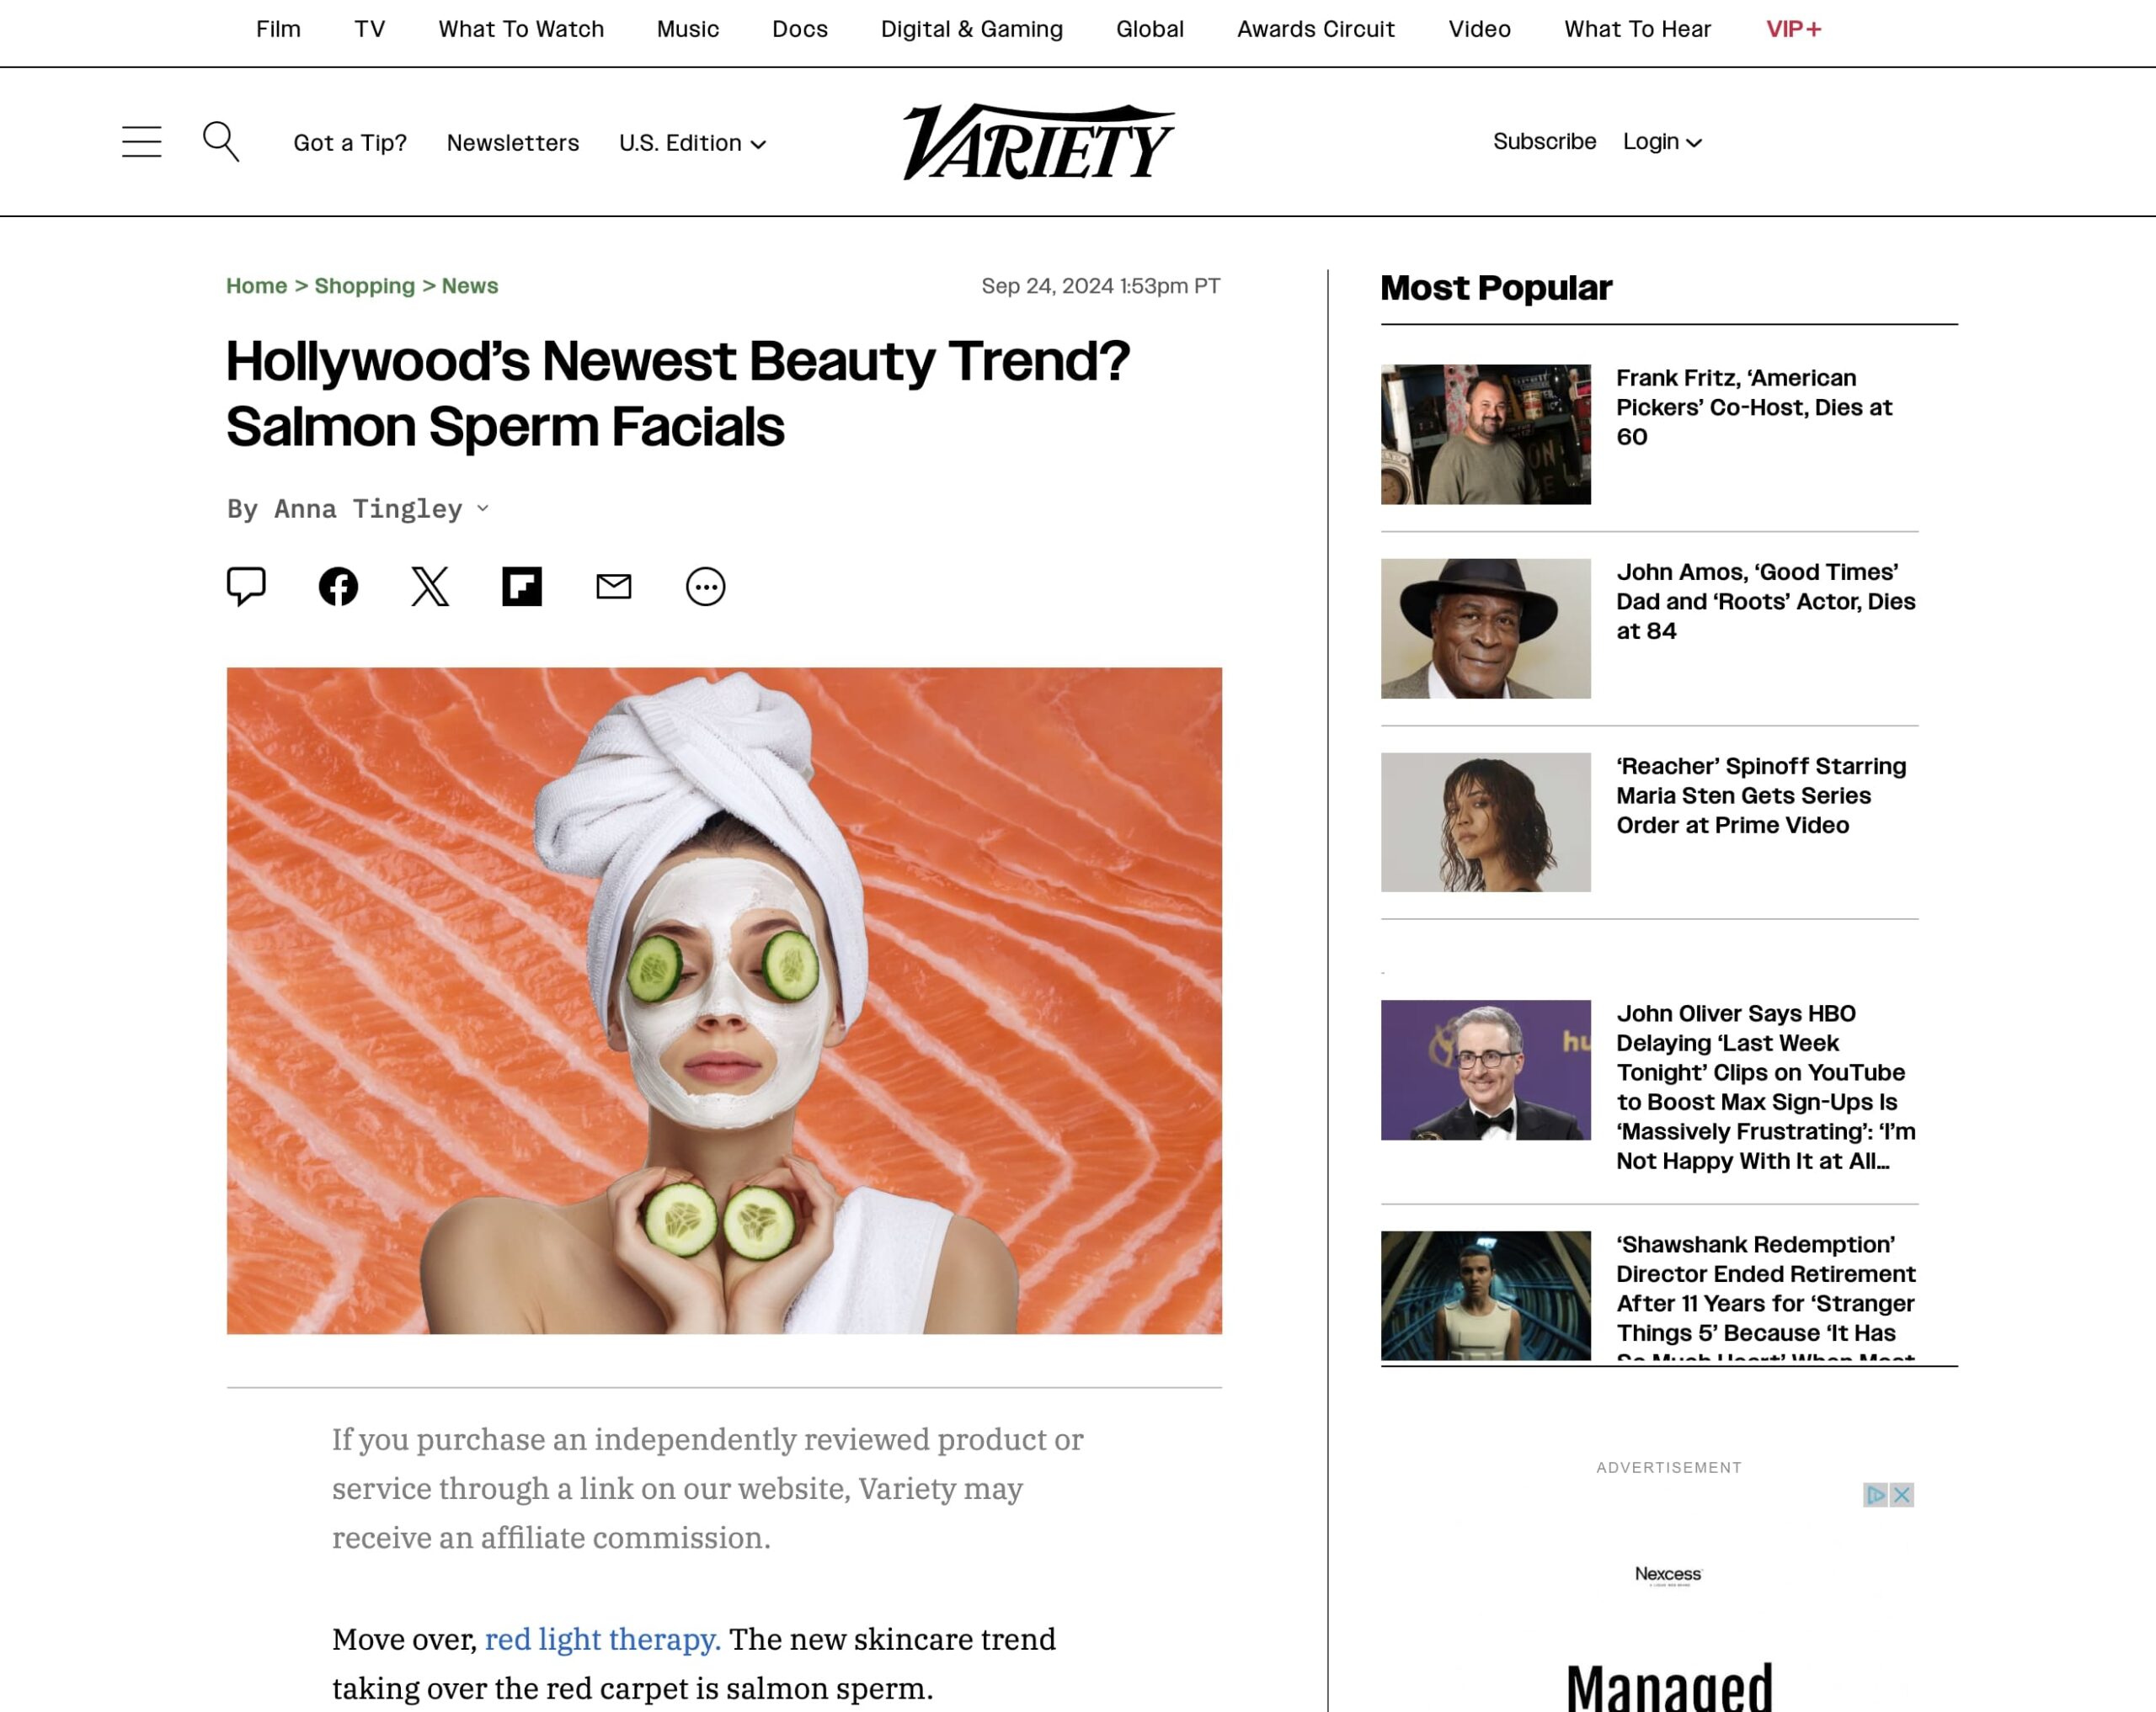Open the hamburger menu icon

pos(141,142)
